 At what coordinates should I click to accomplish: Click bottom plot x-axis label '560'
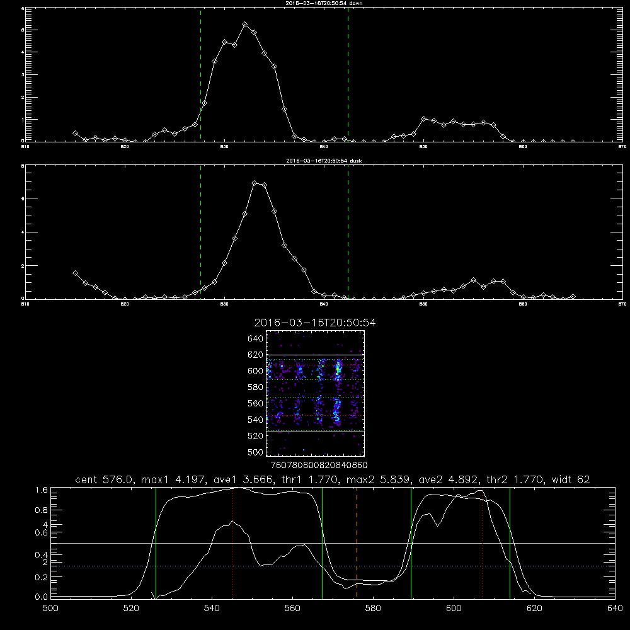292,609
